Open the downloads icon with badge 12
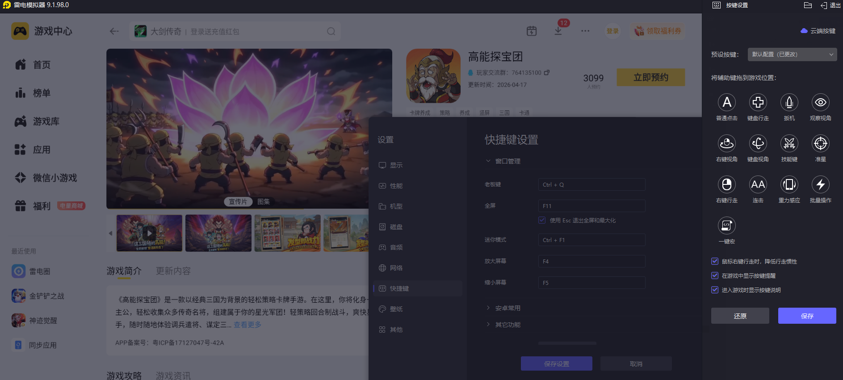Viewport: 843px width, 380px height. tap(558, 31)
